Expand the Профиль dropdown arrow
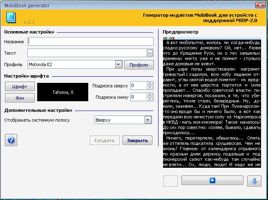Image resolution: width=268 pixels, height=200 pixels. click(x=118, y=64)
